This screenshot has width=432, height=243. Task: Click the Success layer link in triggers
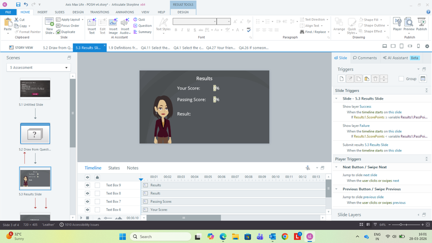click(365, 107)
